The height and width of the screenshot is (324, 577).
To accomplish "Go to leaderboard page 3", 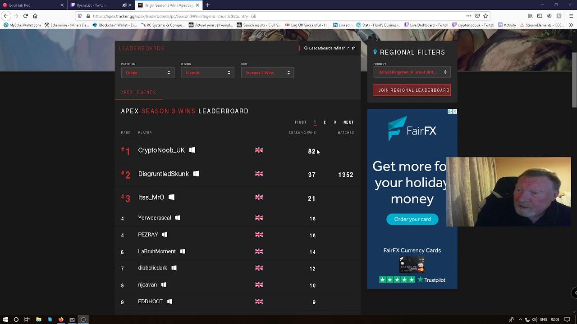I will 335,122.
